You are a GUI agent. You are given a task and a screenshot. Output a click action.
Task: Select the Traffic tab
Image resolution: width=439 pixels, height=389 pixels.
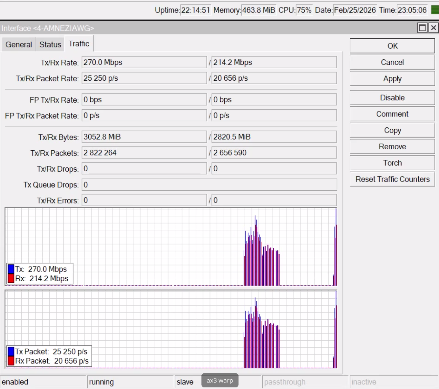(79, 44)
